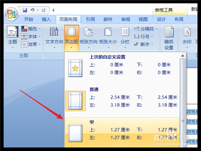Open the 主题 themes button
Image resolution: width=201 pixels, height=151 pixels.
click(x=13, y=37)
